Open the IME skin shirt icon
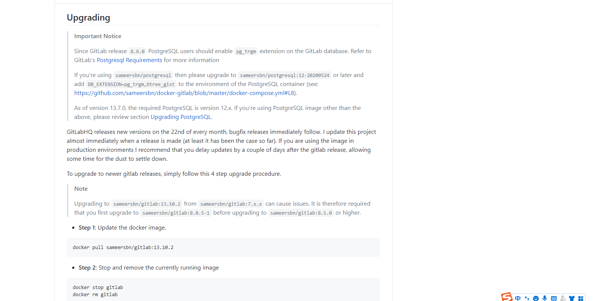This screenshot has height=301, width=600. pos(572,298)
